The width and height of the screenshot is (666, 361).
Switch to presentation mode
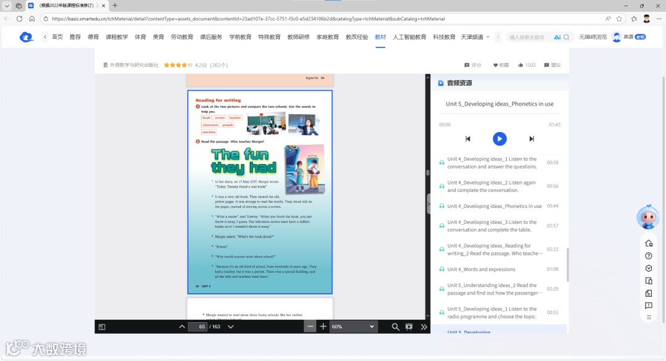pos(409,326)
